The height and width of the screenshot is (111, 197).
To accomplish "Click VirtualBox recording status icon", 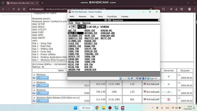I will point(140,78).
